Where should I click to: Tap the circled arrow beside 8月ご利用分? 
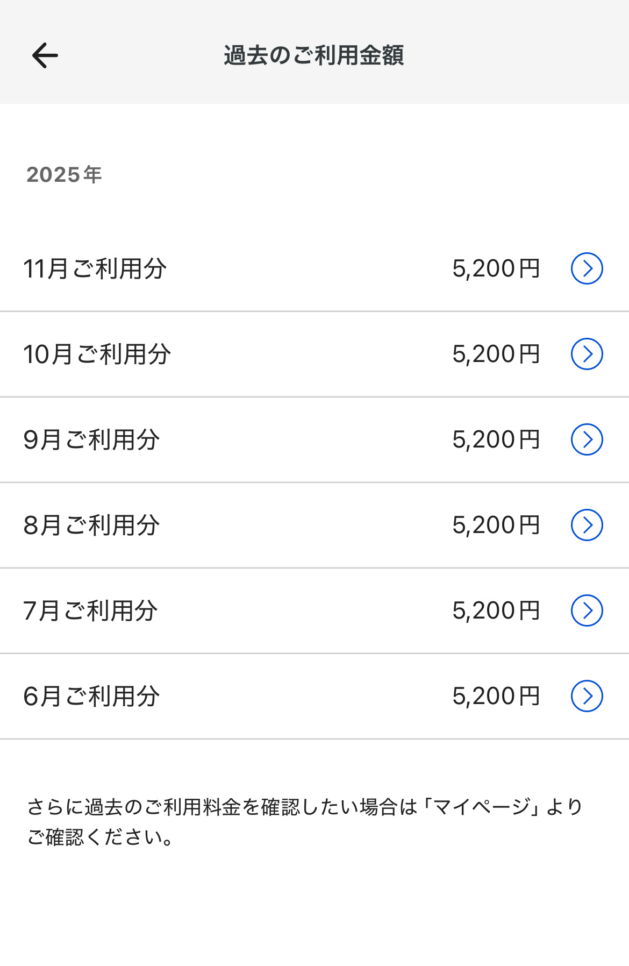[x=587, y=525]
